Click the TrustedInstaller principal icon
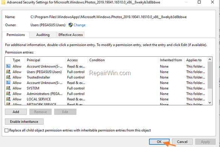 (8, 77)
